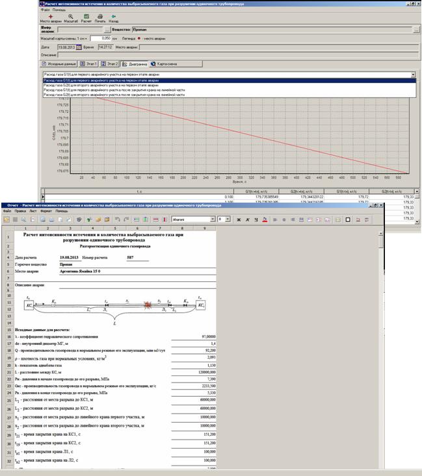The image size is (422, 476).
Task: Click the Печать printer icon
Action: (x=99, y=18)
